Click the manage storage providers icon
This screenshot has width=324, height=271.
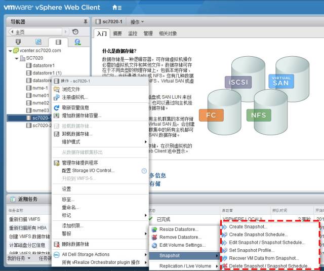coord(56,163)
